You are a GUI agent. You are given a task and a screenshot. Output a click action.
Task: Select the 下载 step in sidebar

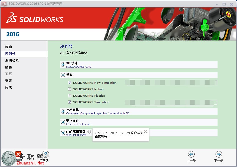(x=8, y=74)
